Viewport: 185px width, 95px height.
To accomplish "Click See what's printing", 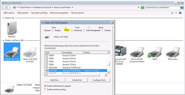I will point(39,13).
